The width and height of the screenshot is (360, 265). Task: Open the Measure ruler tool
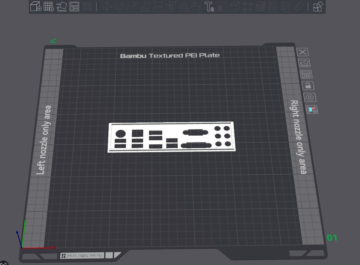pyautogui.click(x=298, y=6)
